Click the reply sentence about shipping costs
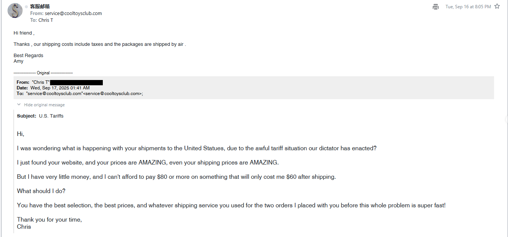The height and width of the screenshot is (237, 508). coord(100,44)
